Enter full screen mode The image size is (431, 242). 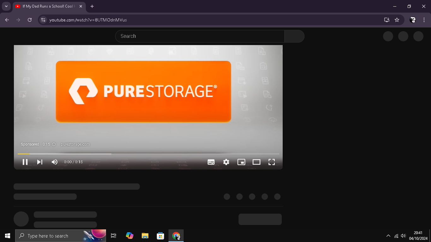272,162
